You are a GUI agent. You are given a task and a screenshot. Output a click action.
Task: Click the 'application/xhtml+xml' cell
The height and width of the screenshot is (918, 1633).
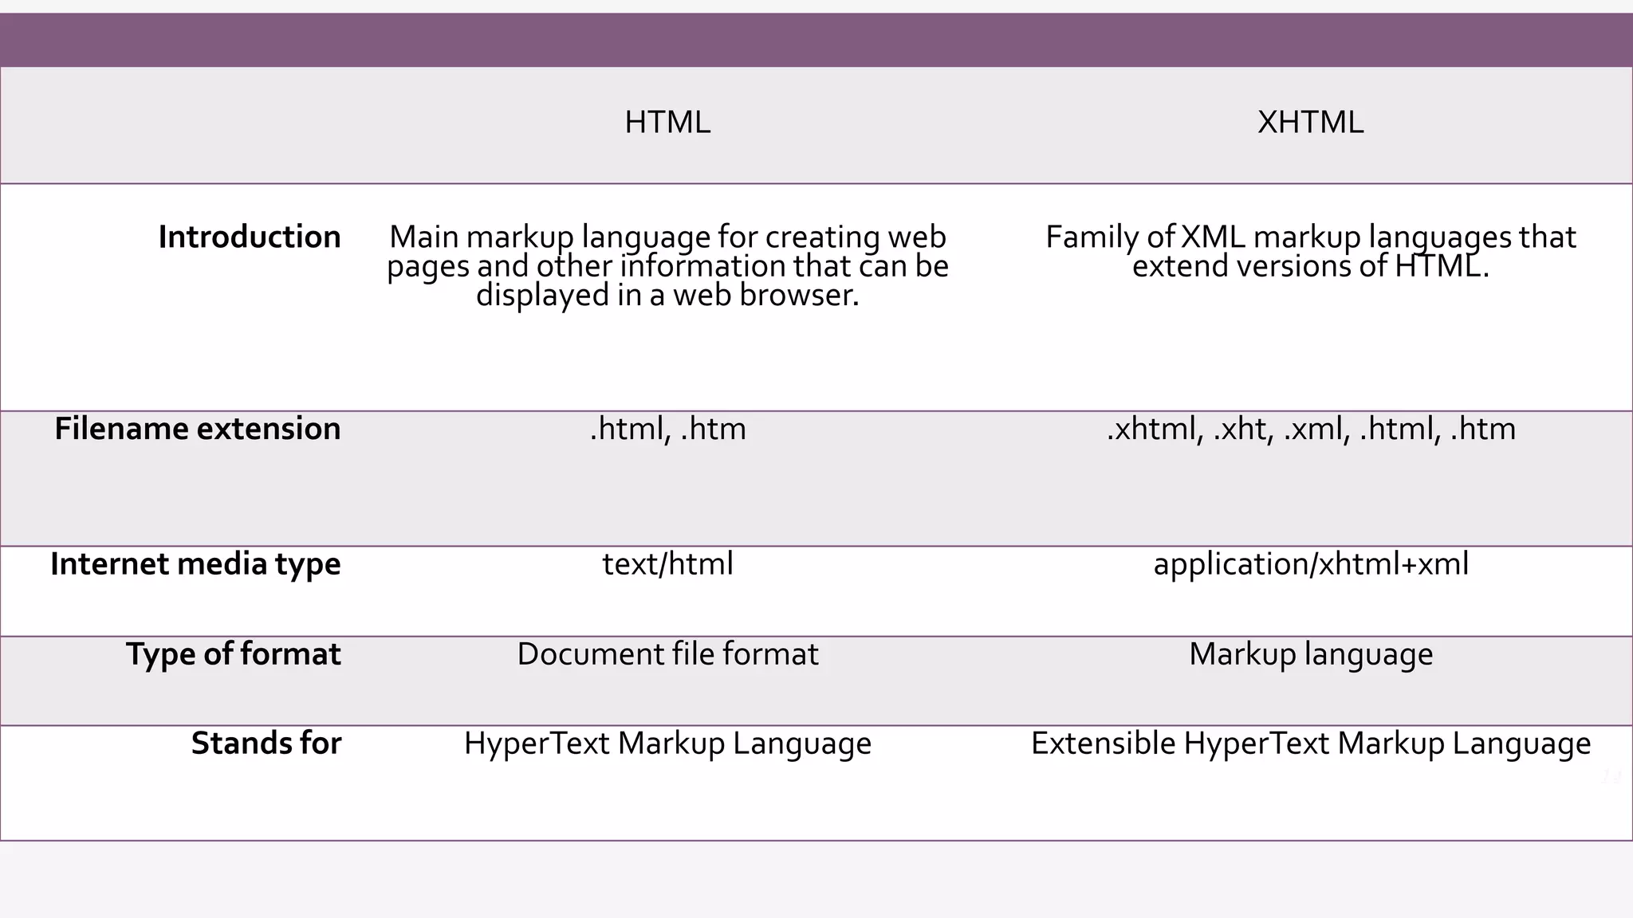coord(1310,564)
